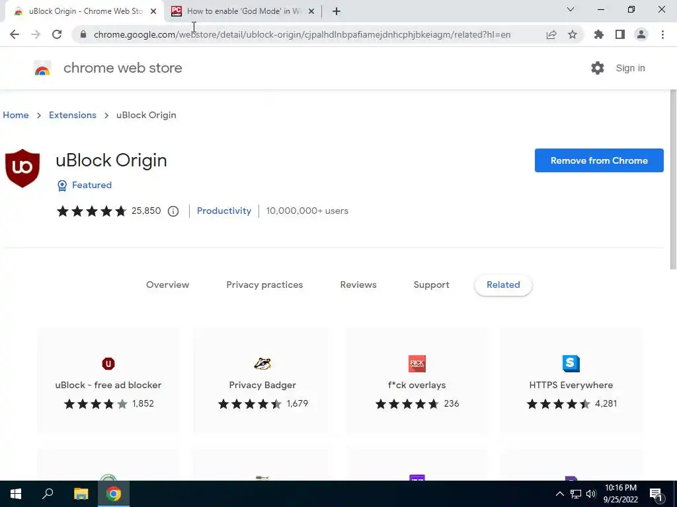Click the 4,281 rating count
677x507 pixels.
pyautogui.click(x=606, y=403)
